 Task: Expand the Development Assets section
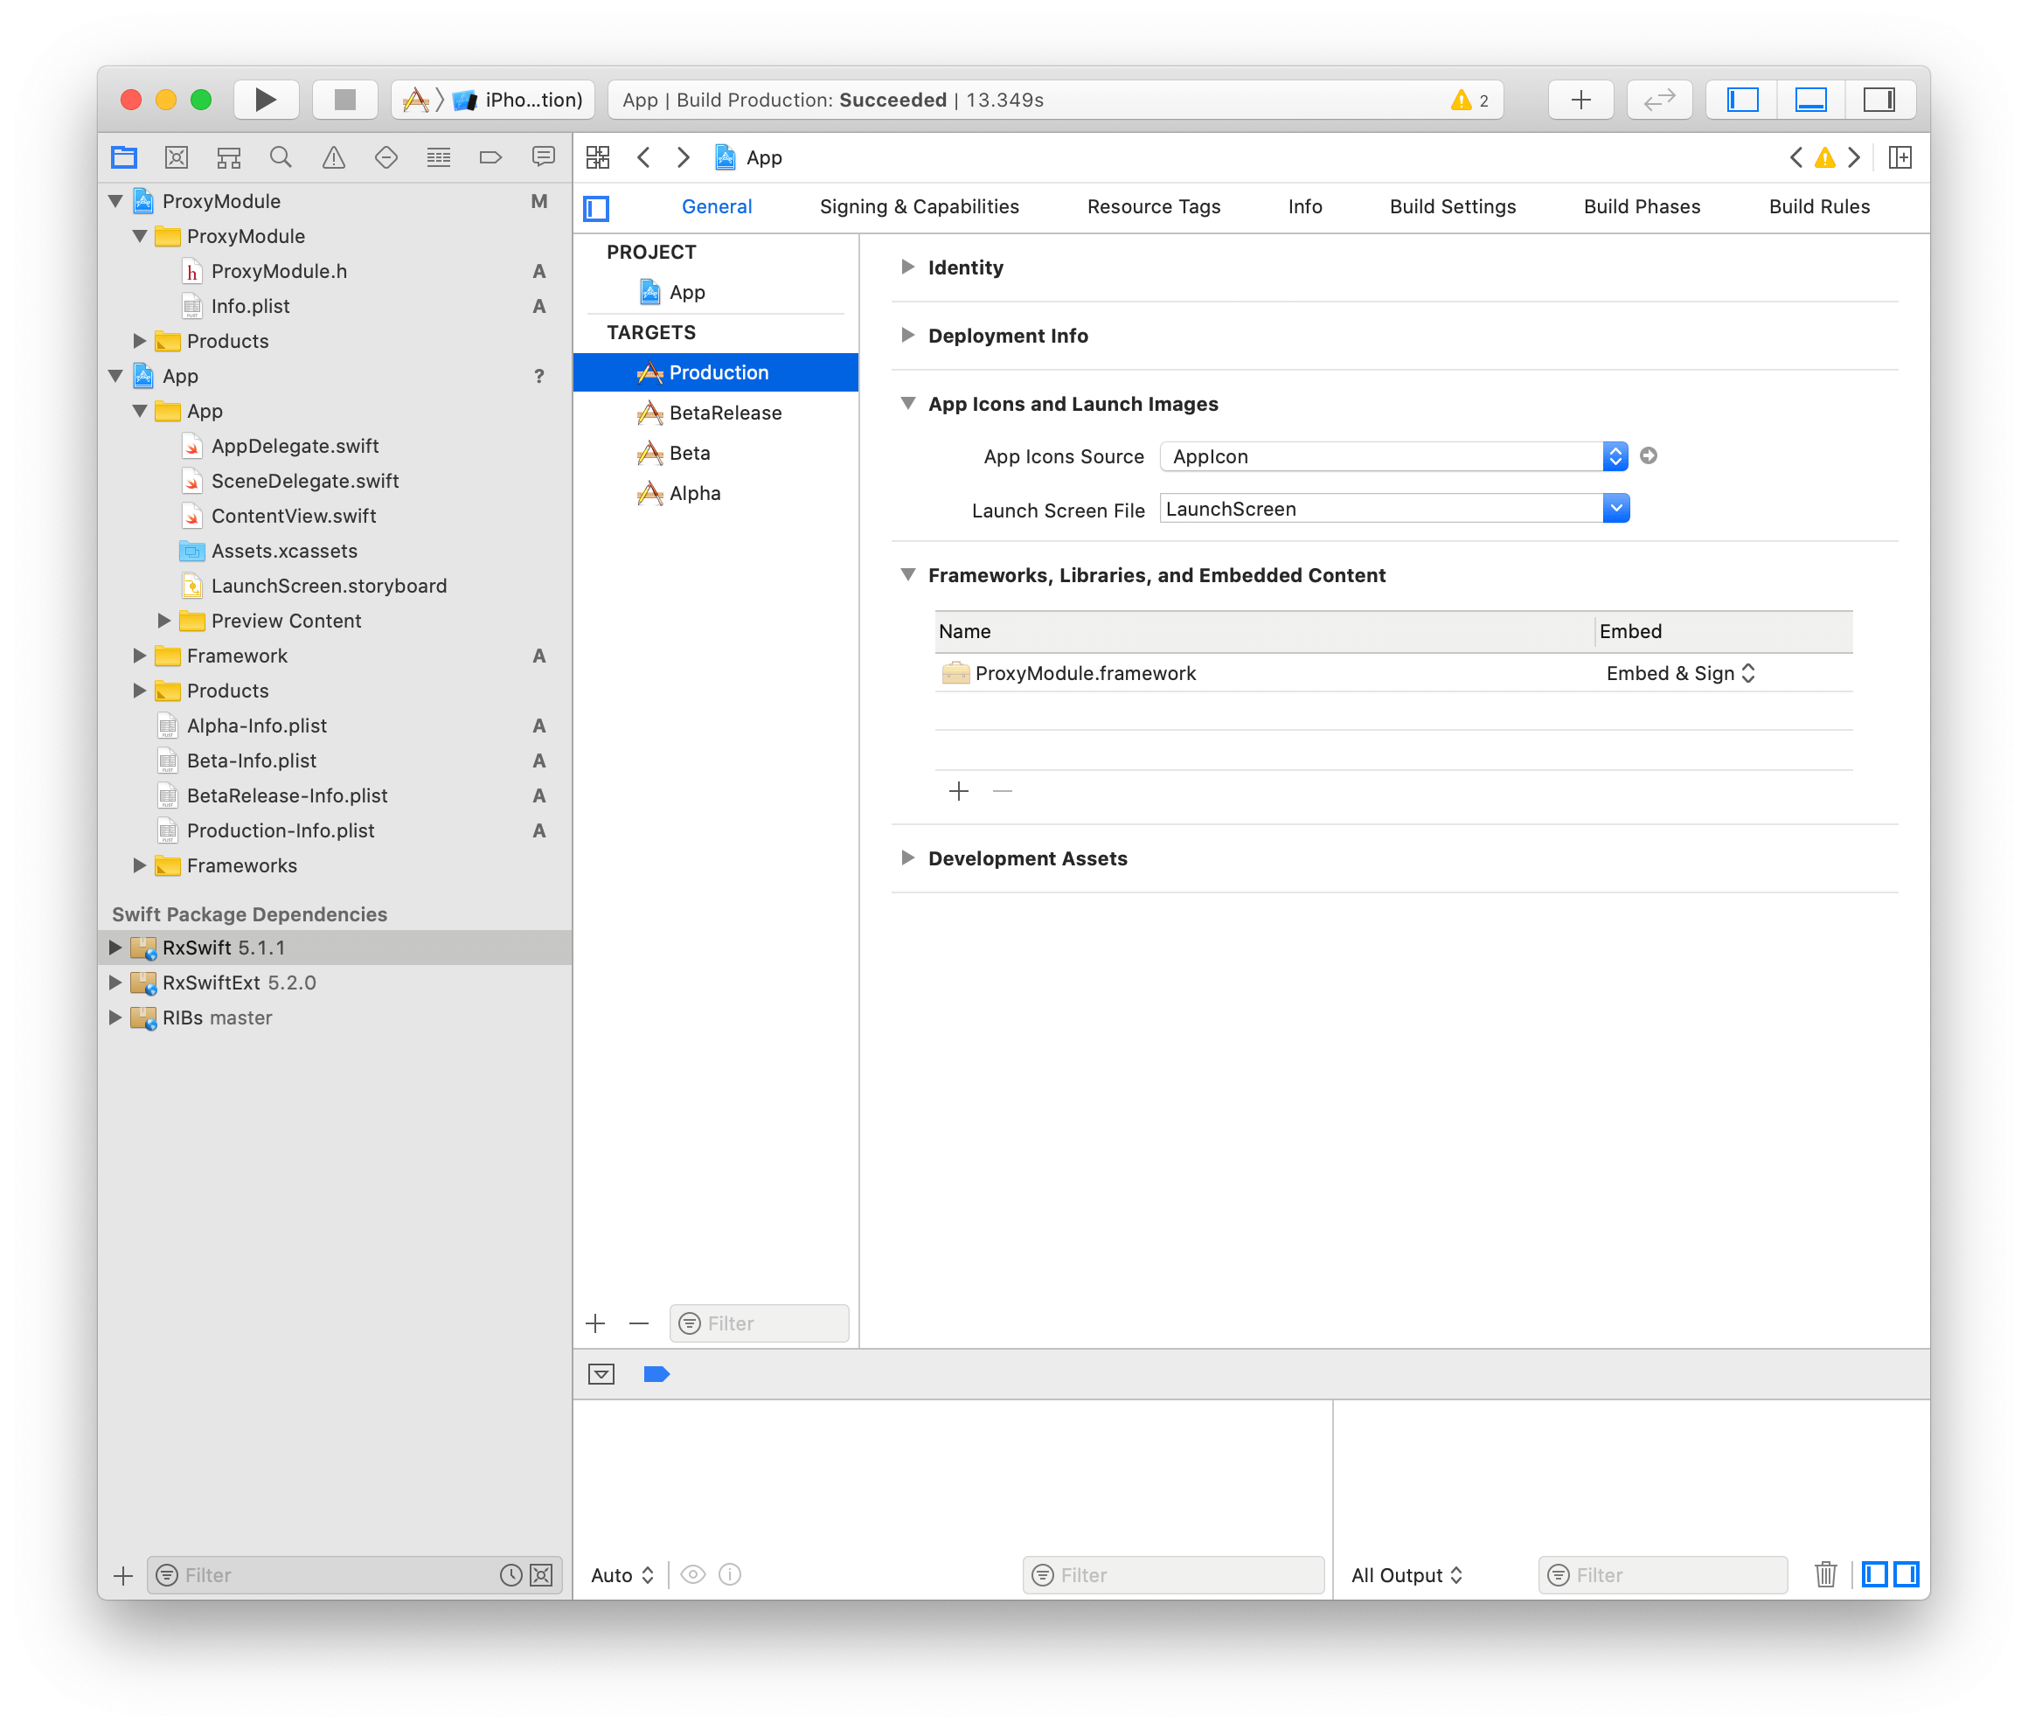(x=907, y=858)
